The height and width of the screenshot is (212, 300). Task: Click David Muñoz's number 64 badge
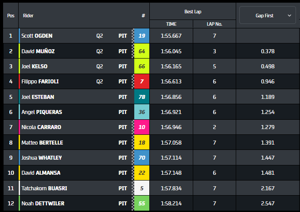click(142, 51)
